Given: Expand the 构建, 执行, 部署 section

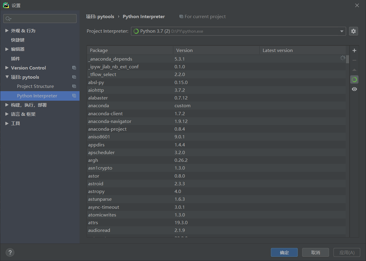Looking at the screenshot, I should (7, 105).
